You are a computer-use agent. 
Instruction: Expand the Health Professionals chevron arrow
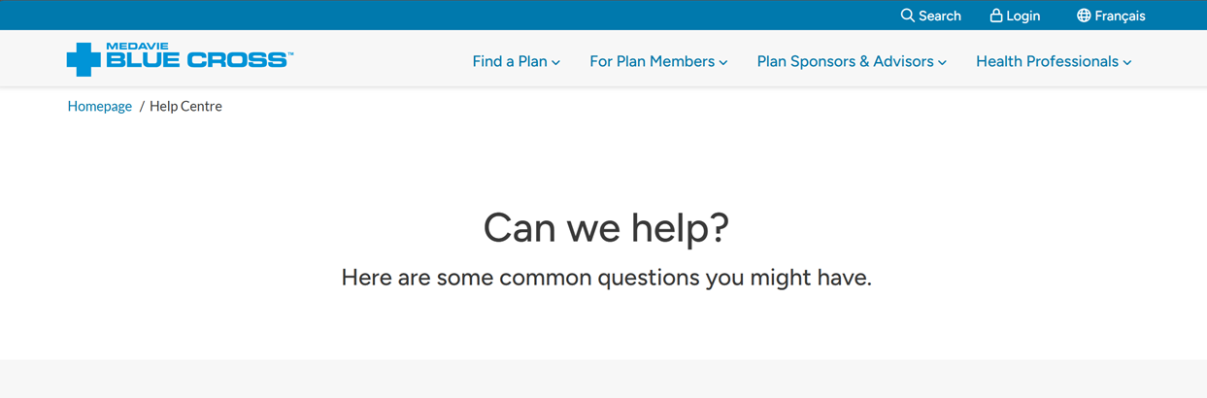[1127, 63]
